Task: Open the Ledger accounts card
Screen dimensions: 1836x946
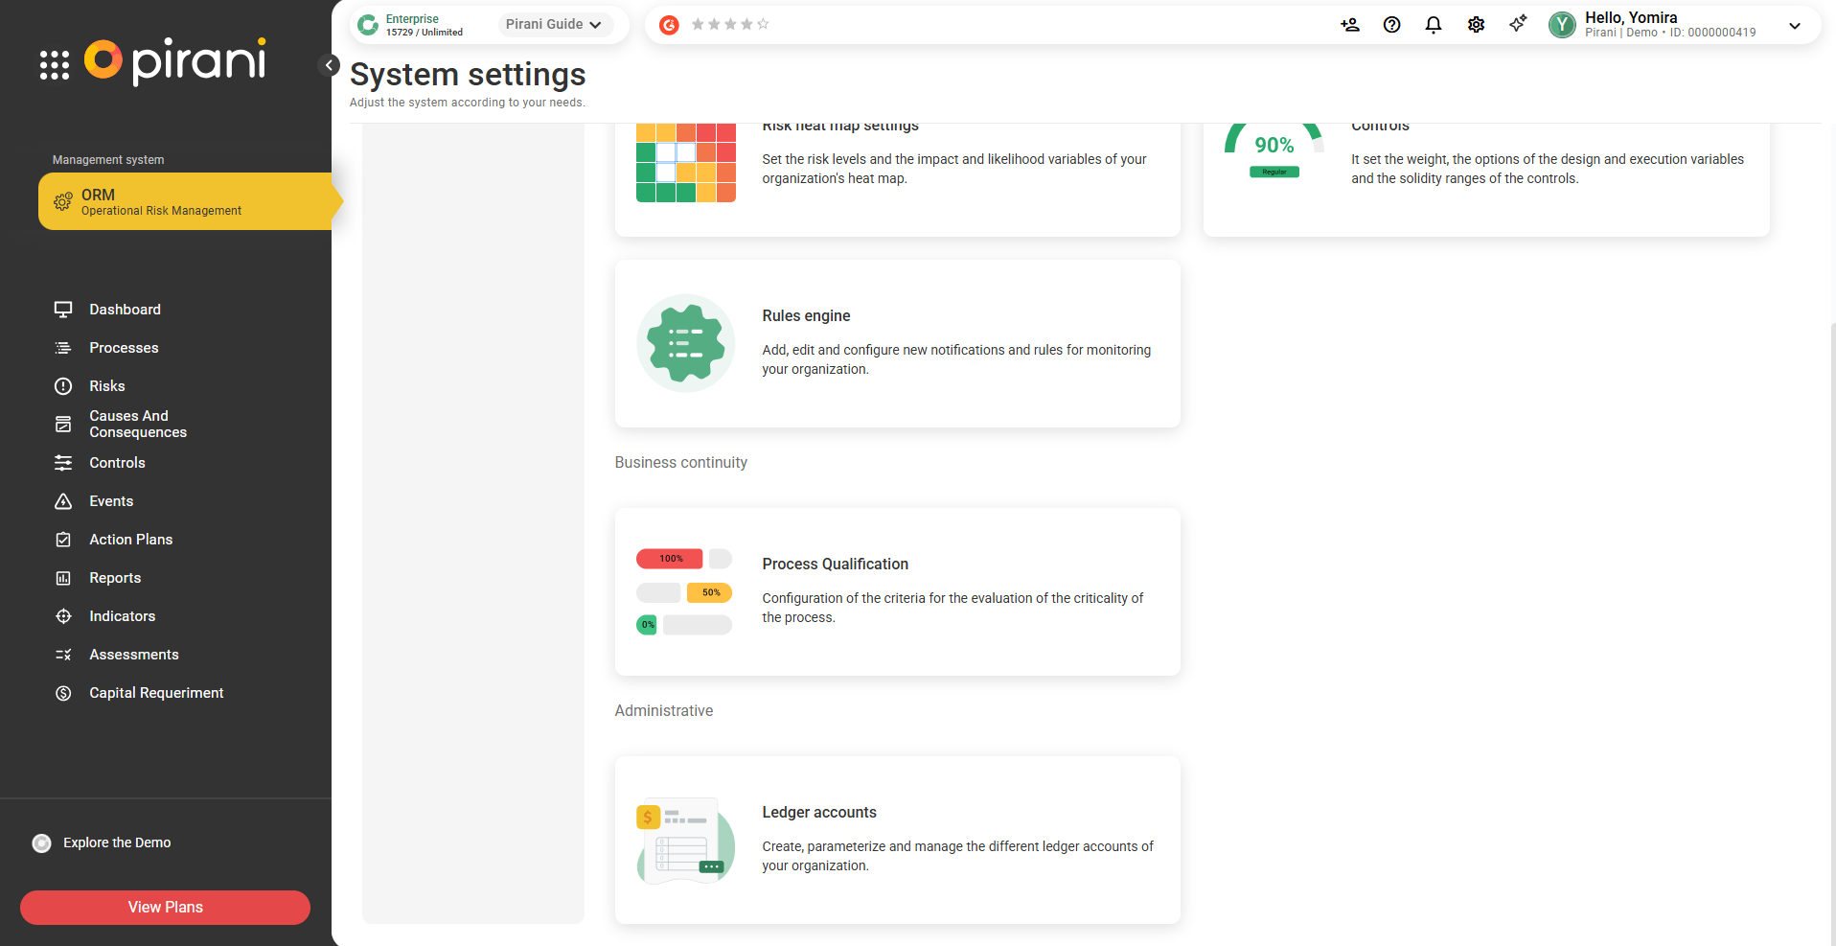Action: point(897,840)
